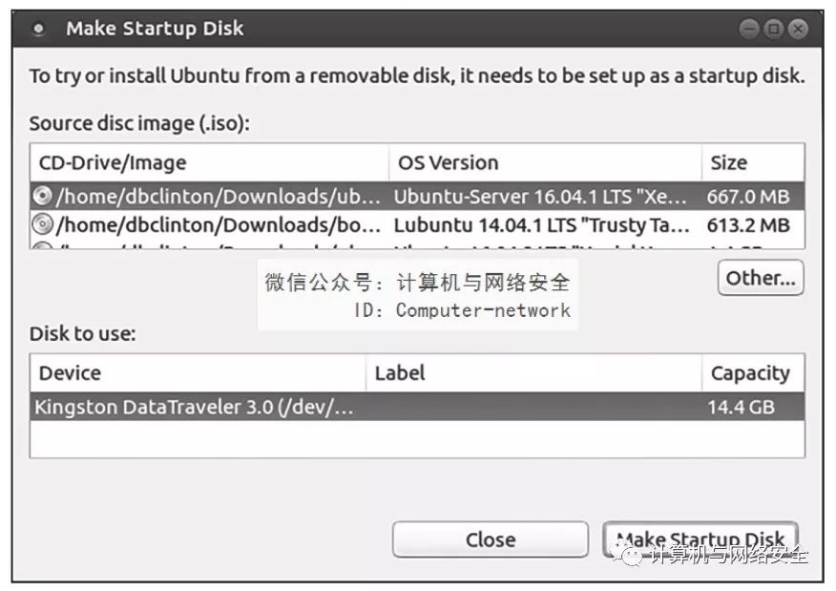The image size is (836, 591).
Task: Click the empty area below the Kingston device
Action: pos(416,440)
